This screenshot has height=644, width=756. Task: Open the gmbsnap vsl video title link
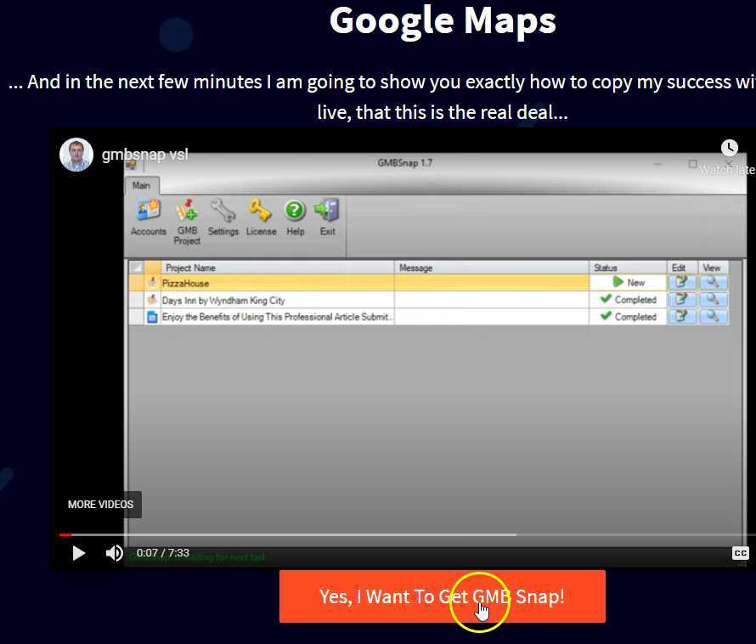click(x=144, y=155)
